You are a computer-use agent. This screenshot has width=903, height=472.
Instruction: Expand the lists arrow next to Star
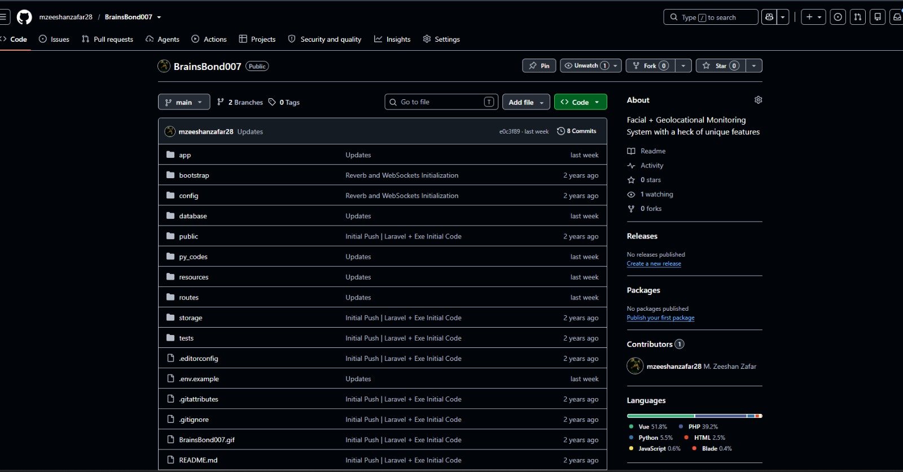click(x=754, y=66)
